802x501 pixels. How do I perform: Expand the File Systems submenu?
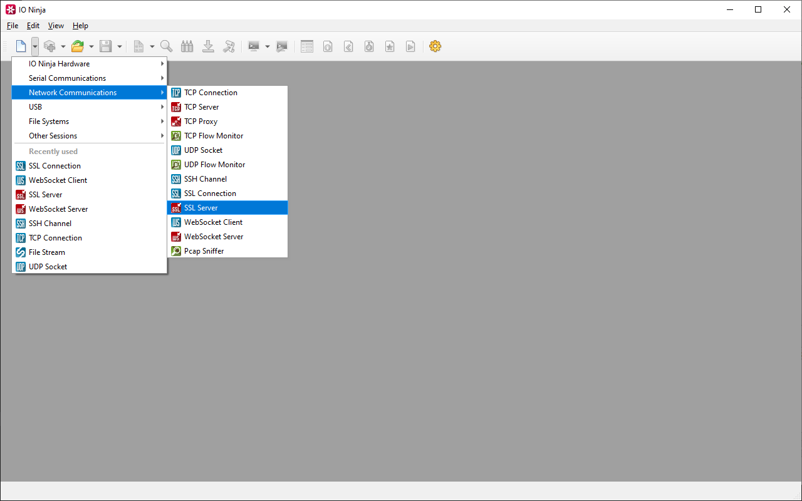tap(90, 121)
